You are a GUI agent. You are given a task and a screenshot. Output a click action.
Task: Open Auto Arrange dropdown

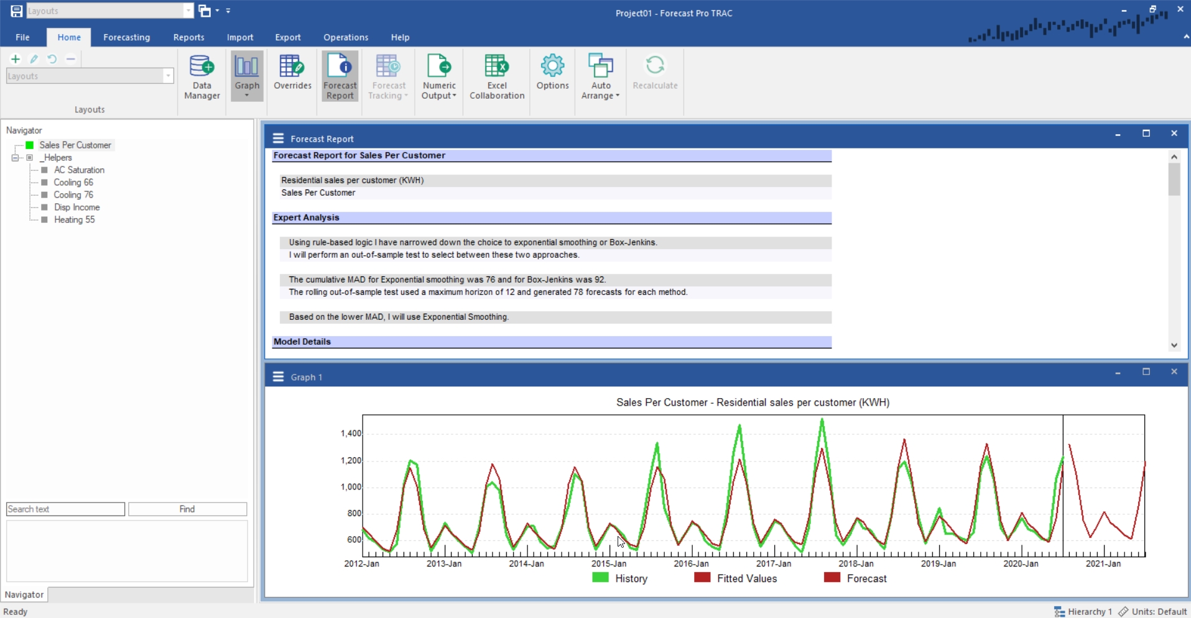(601, 77)
